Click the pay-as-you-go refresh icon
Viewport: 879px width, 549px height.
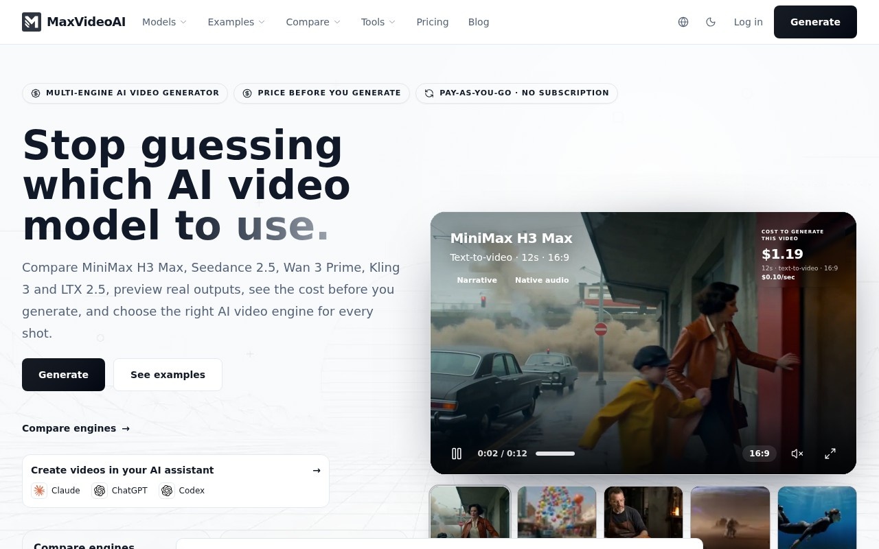click(429, 93)
